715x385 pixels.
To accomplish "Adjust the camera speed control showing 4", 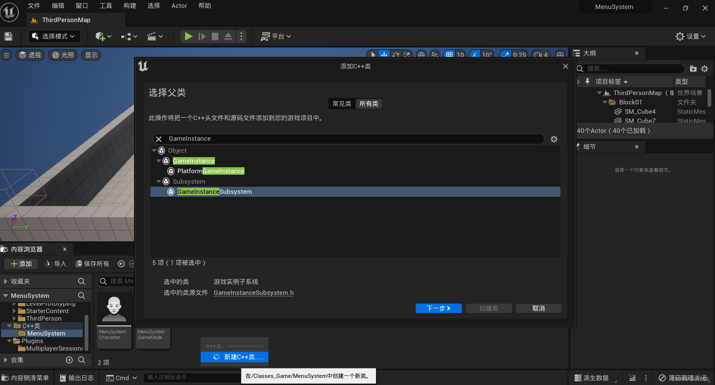I will (x=541, y=55).
